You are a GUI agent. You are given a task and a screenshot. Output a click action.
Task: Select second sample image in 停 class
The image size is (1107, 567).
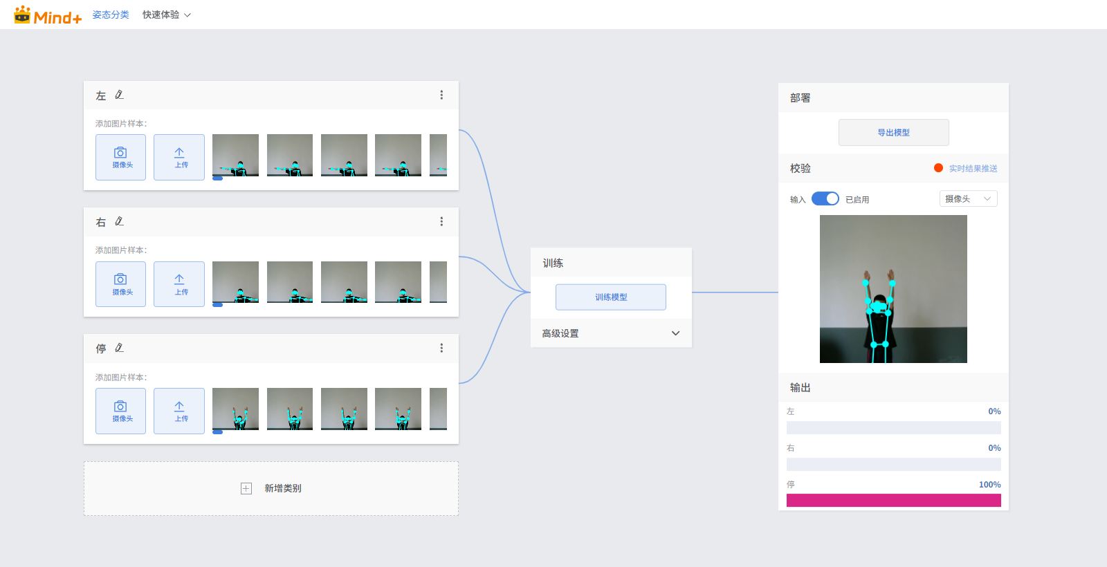coord(290,409)
